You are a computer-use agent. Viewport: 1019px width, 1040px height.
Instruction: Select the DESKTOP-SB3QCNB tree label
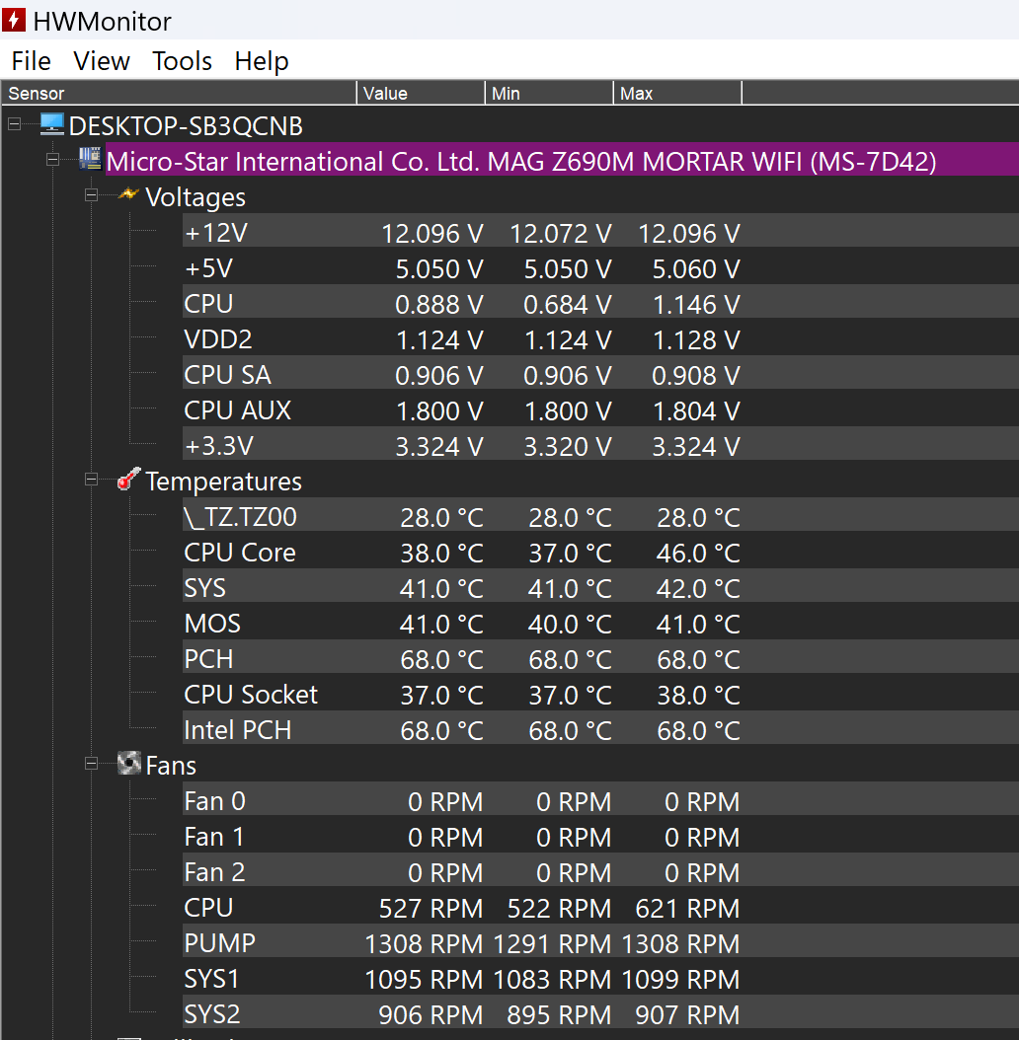186,126
